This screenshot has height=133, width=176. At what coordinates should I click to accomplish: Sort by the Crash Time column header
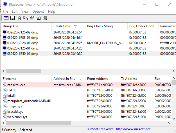pos(68,26)
